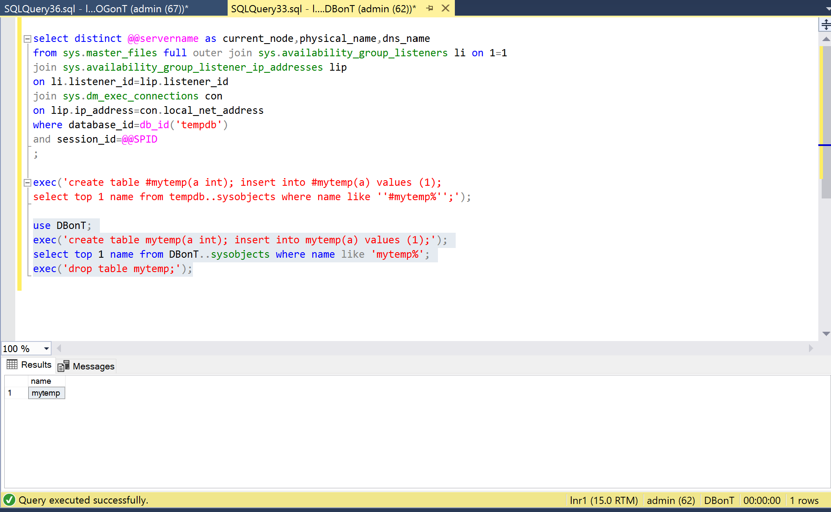This screenshot has height=512, width=831.
Task: Click zoom level dropdown showing 100%
Action: (x=25, y=349)
